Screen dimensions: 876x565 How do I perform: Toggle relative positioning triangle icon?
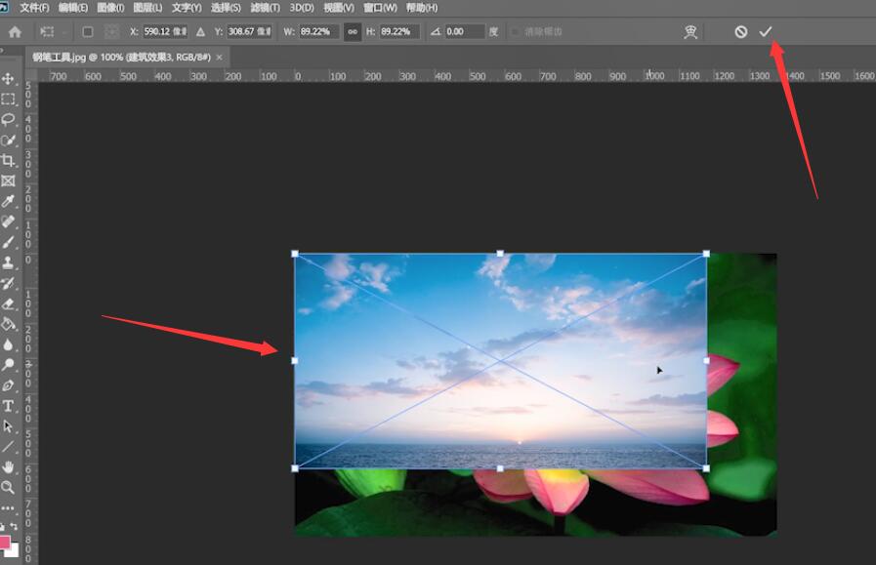(x=200, y=32)
